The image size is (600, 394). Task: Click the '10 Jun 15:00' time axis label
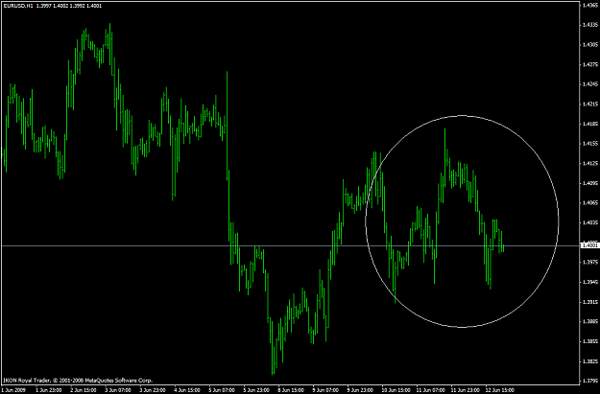[x=396, y=390]
